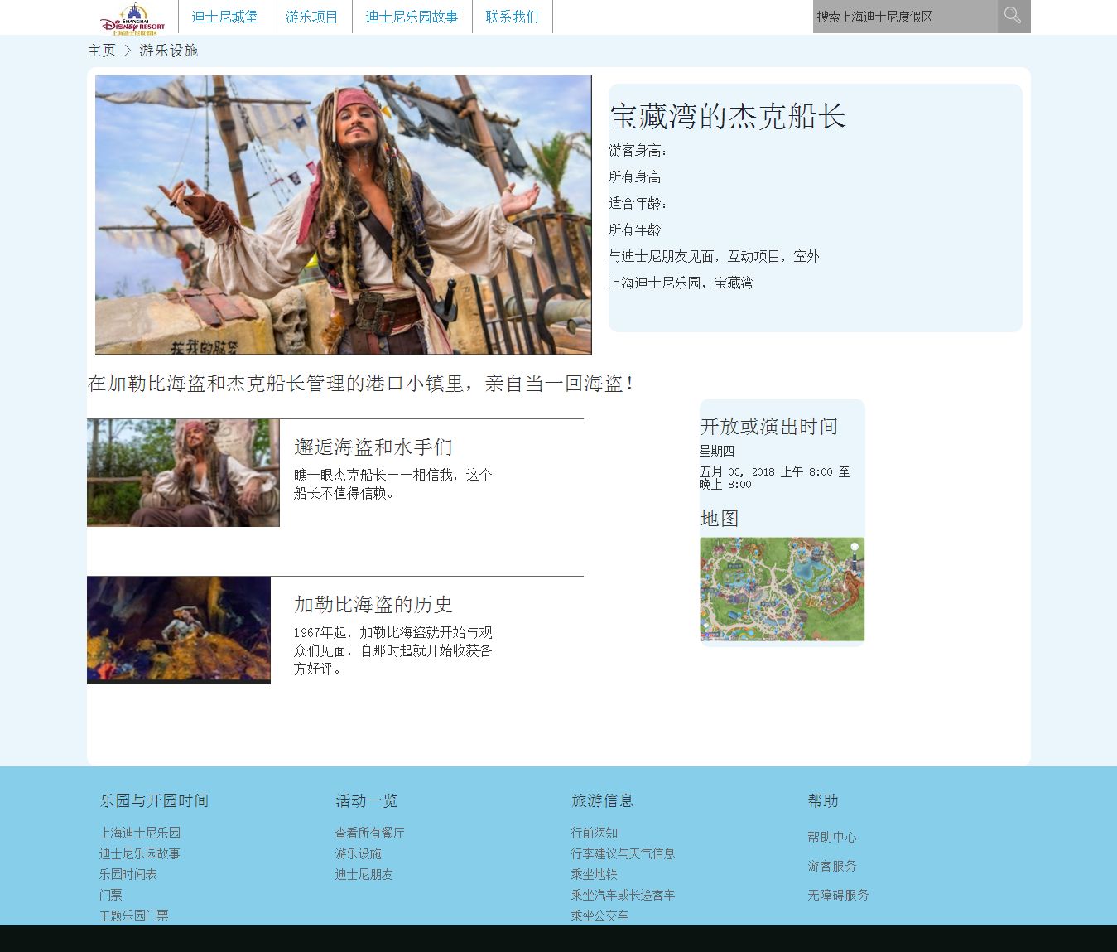Open the Captain Jack main photo
The width and height of the screenshot is (1117, 952).
[344, 215]
